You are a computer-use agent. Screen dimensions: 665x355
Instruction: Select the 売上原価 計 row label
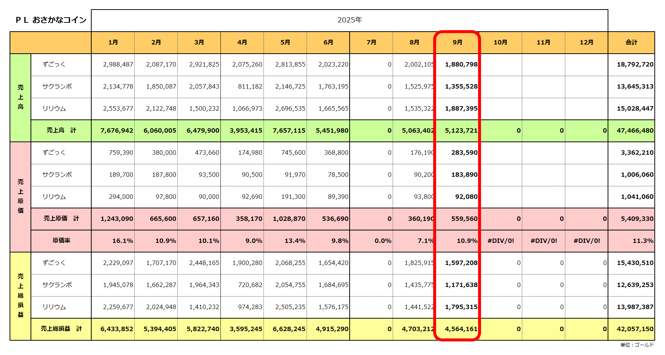(61, 219)
